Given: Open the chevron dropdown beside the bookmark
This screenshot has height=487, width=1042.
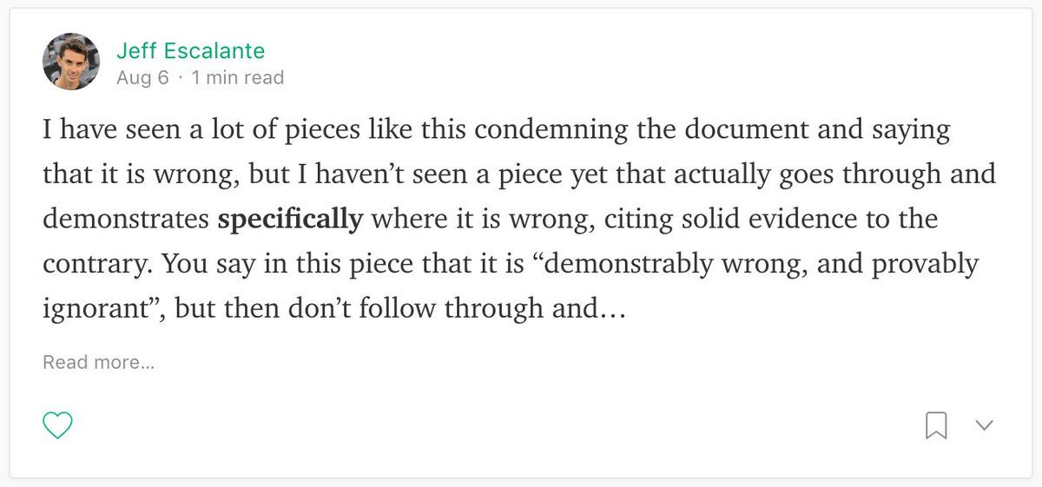Looking at the screenshot, I should point(984,425).
